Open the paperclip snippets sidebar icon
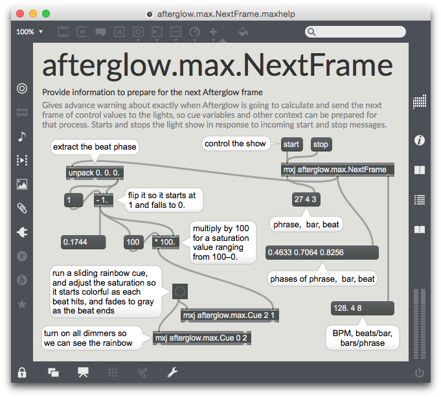This screenshot has width=441, height=397. (22, 209)
